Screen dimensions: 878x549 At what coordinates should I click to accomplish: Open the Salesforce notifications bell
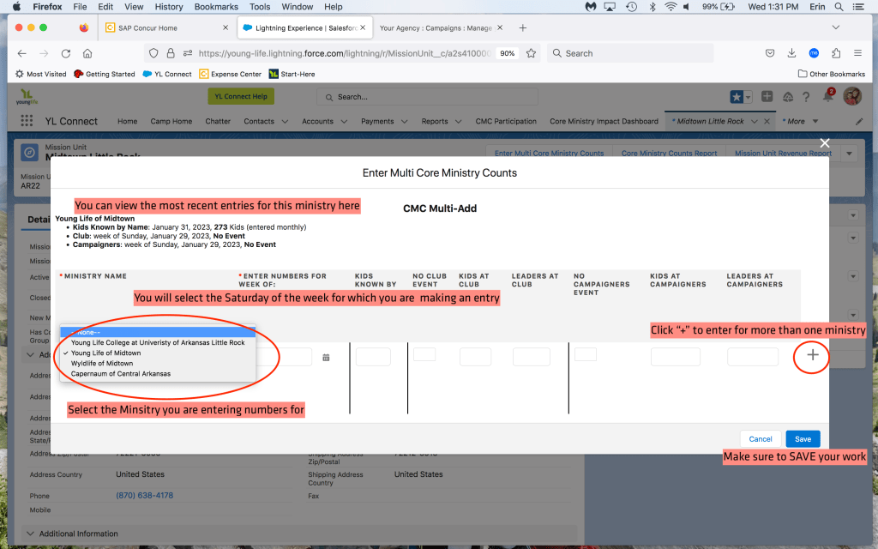tap(827, 97)
